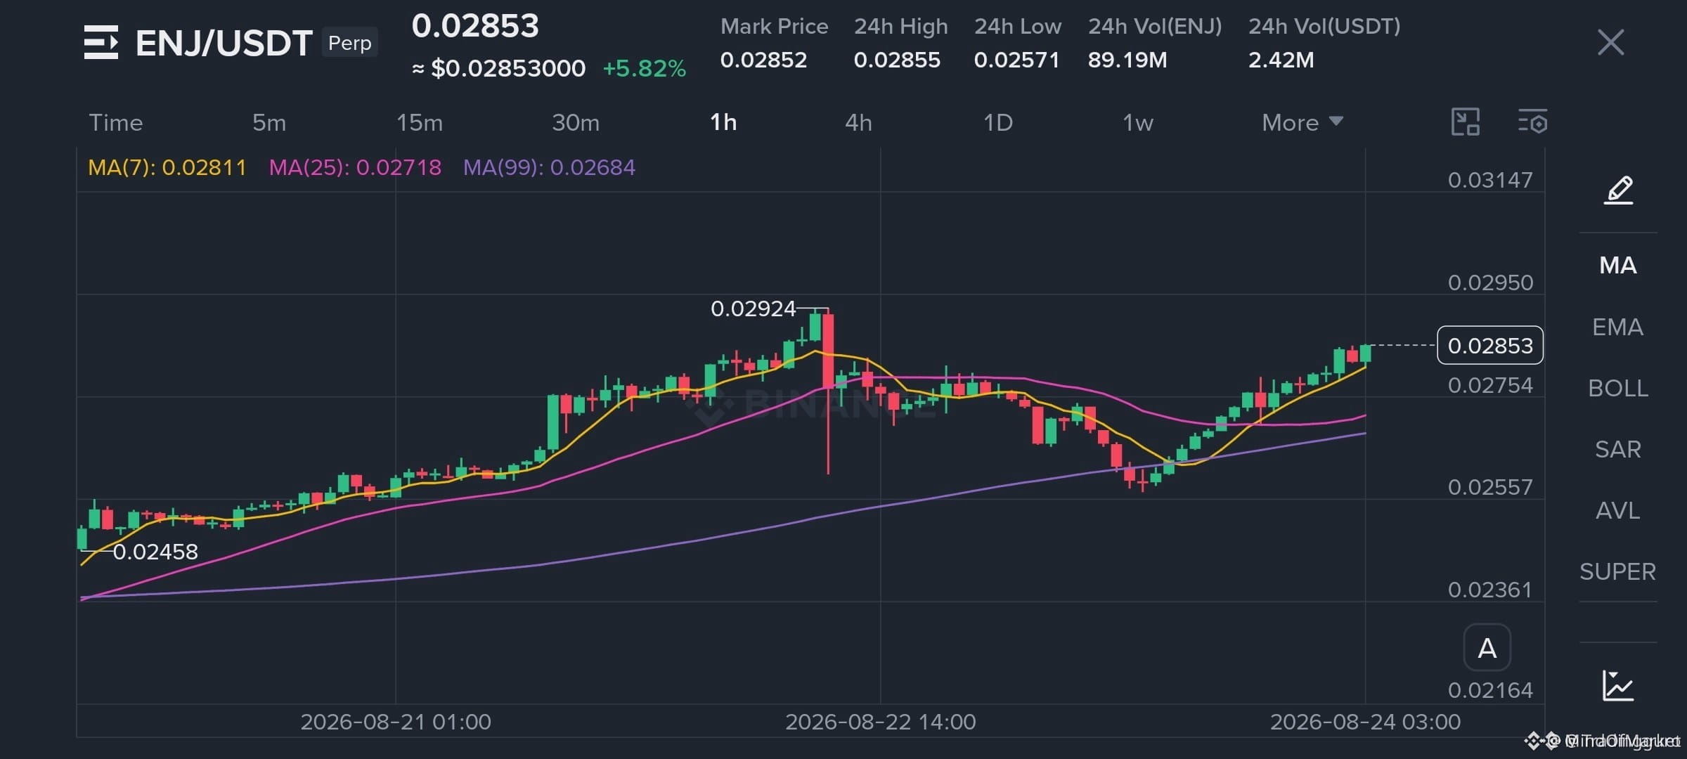This screenshot has height=759, width=1687.
Task: Switch to the Time interval tab
Action: tap(116, 122)
